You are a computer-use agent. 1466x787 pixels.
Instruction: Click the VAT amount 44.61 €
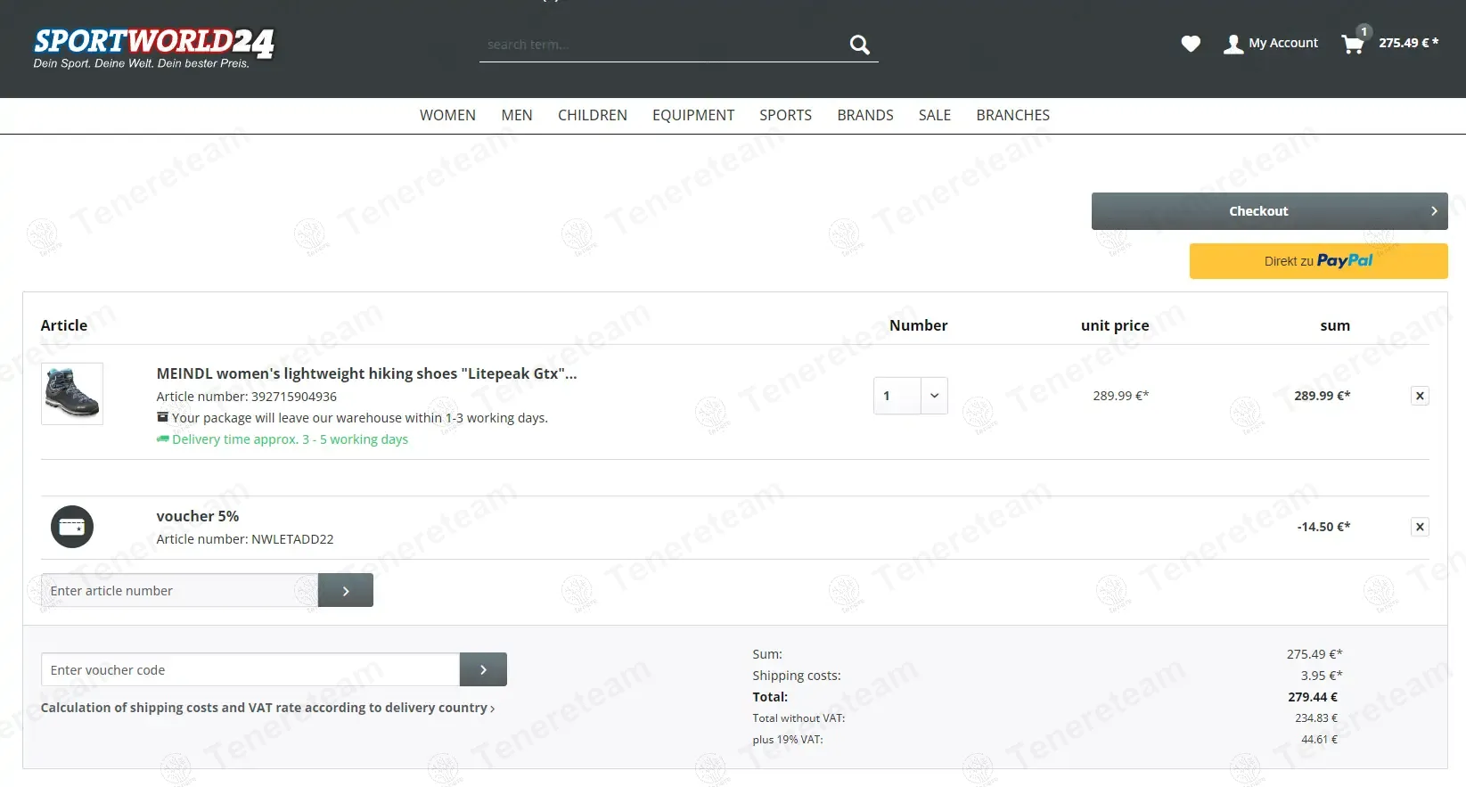(1319, 740)
